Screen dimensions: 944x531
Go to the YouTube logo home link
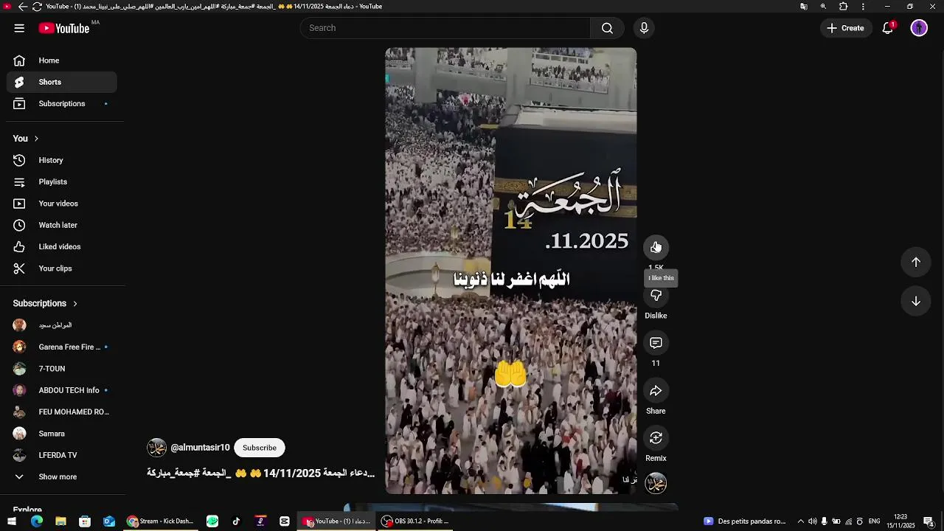[x=64, y=28]
